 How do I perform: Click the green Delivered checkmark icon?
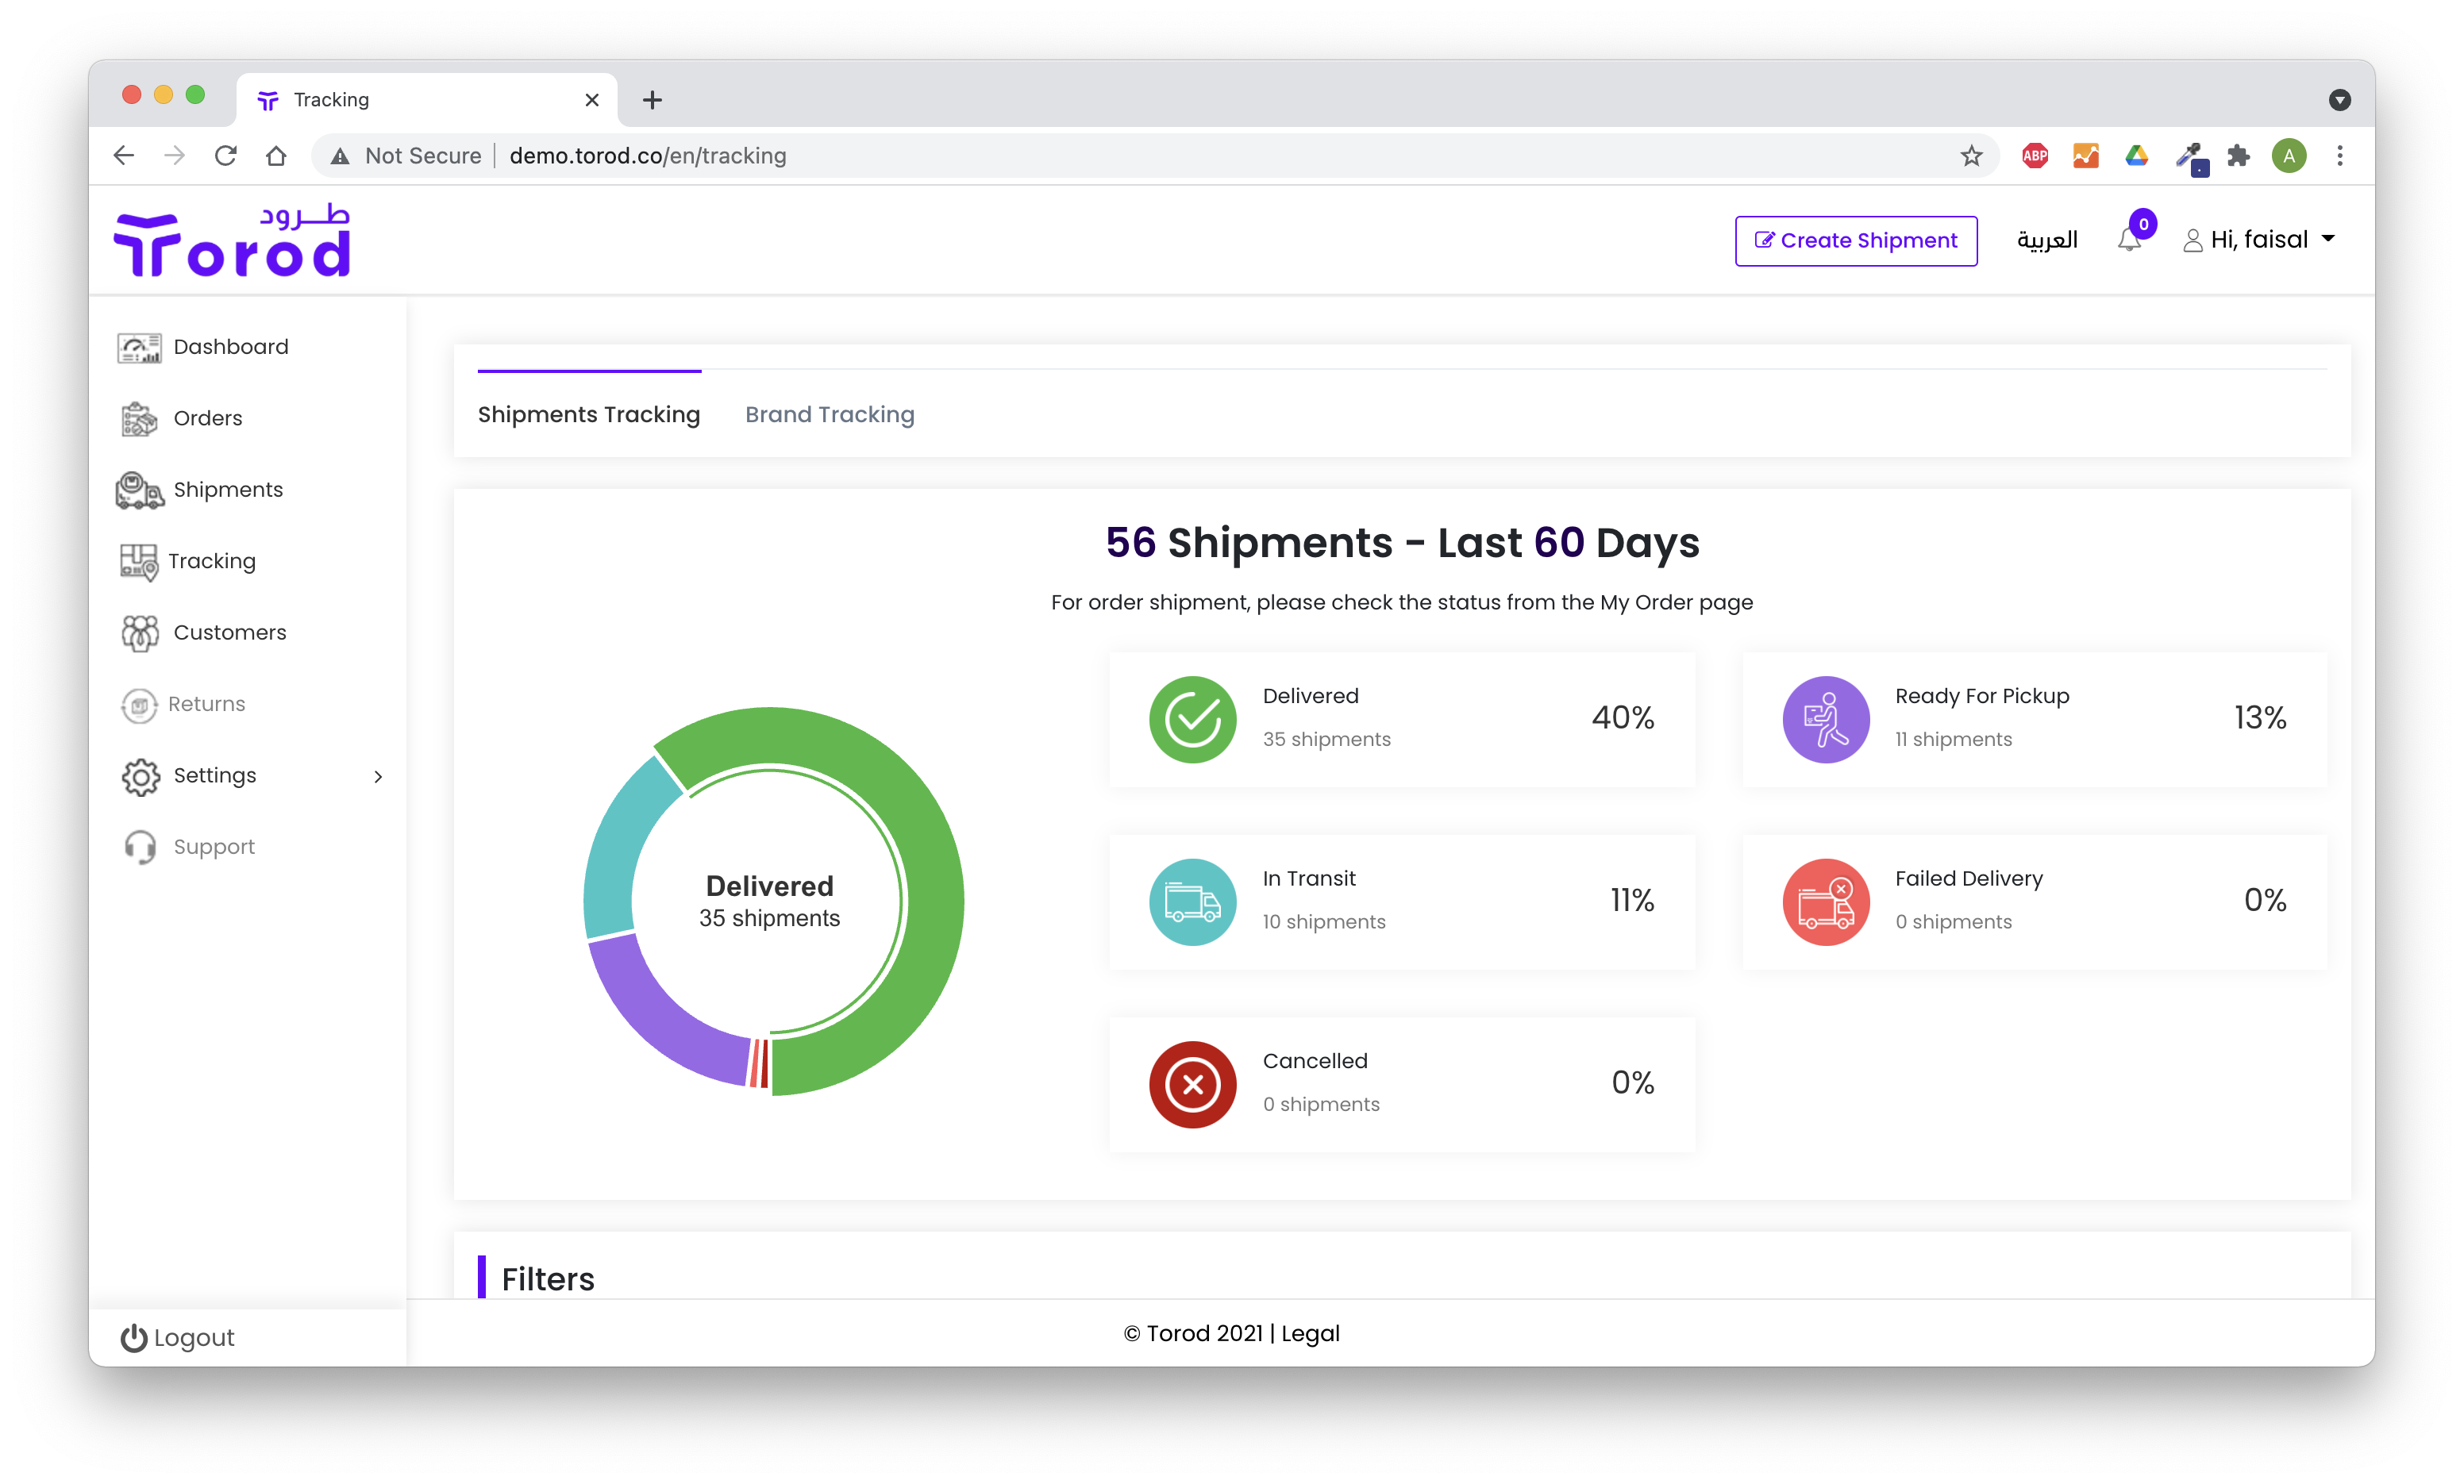(x=1192, y=719)
